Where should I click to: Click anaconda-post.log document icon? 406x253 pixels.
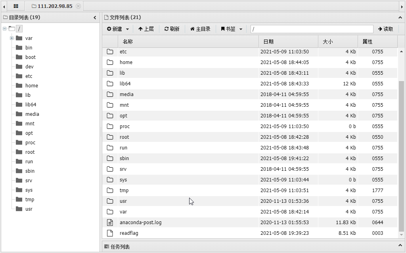(x=110, y=223)
